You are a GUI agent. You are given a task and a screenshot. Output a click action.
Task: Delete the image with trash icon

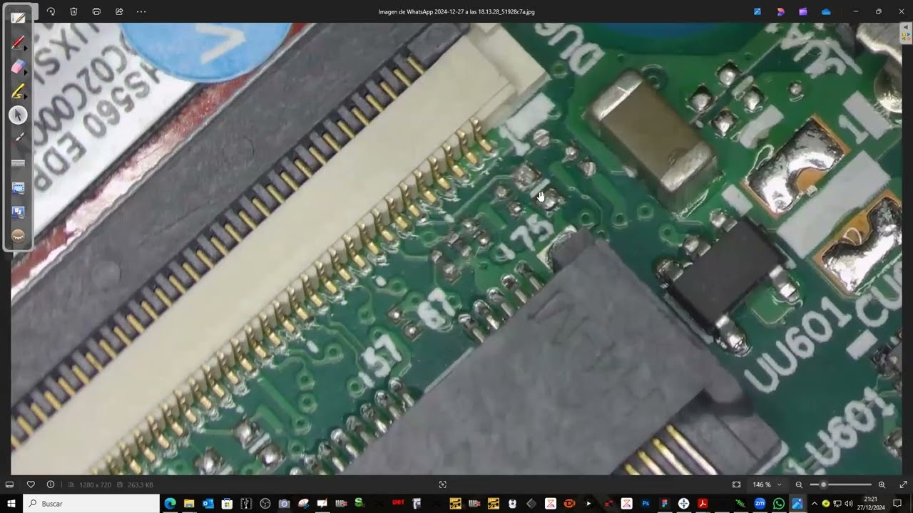pos(73,11)
